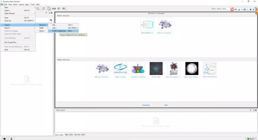Open Affinity Purification sample session thumbnail
This screenshot has width=258, height=140.
(103, 69)
